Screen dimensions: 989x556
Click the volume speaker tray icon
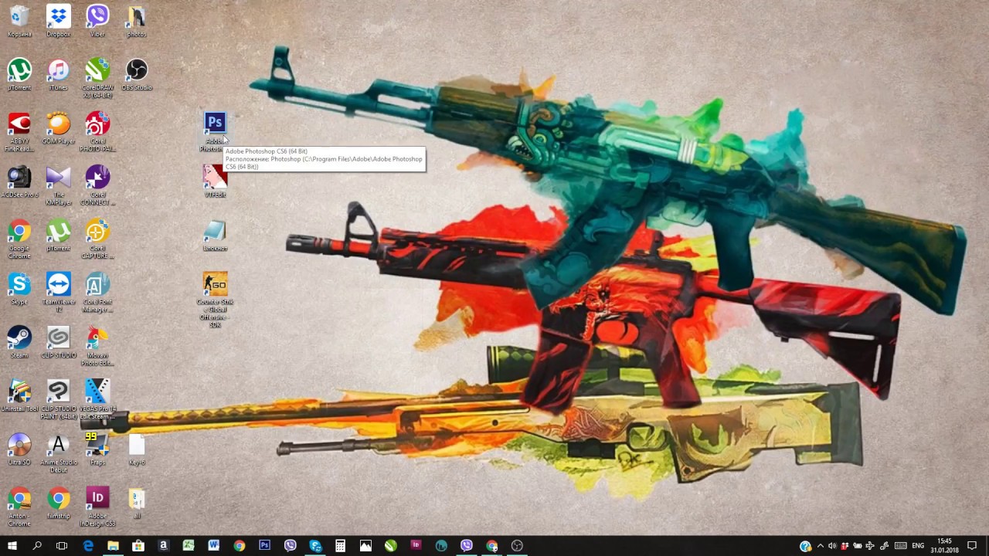pyautogui.click(x=832, y=546)
